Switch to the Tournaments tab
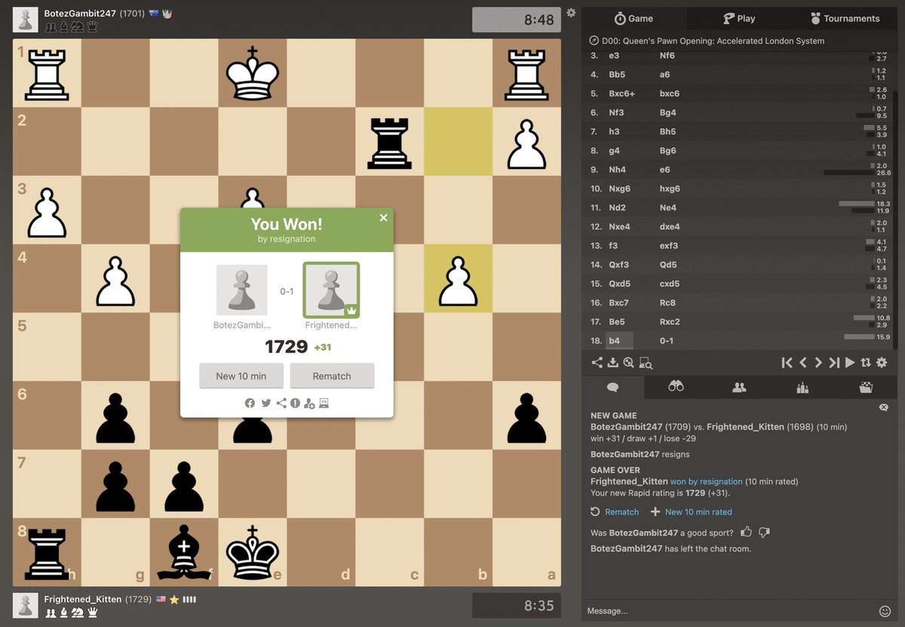The width and height of the screenshot is (905, 627). click(845, 18)
